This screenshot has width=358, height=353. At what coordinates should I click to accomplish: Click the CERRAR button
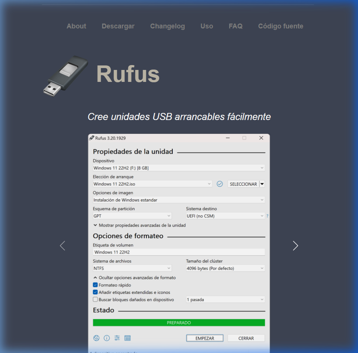(246, 338)
